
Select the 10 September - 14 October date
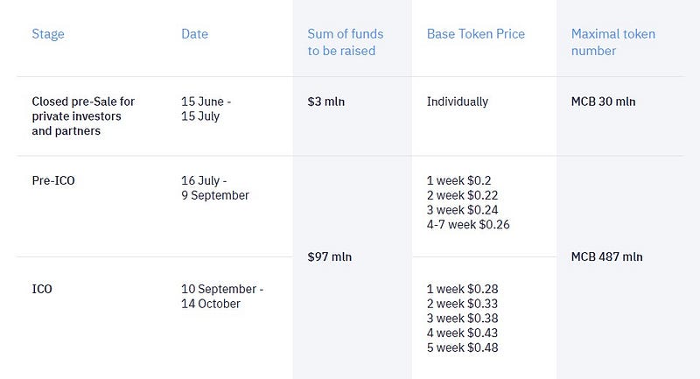(221, 296)
